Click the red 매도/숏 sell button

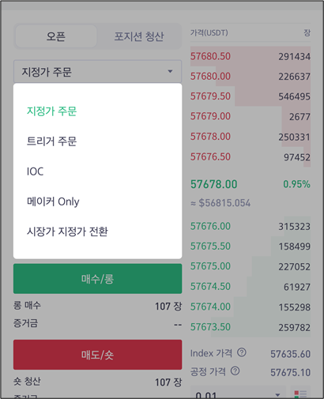(97, 355)
